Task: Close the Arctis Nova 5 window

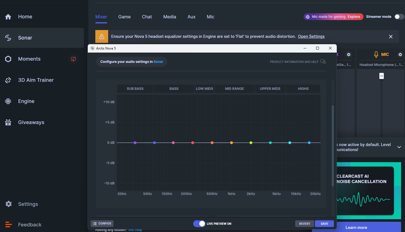Action: pos(330,48)
